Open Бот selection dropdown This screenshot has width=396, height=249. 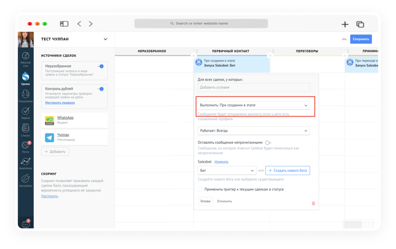[x=227, y=171]
